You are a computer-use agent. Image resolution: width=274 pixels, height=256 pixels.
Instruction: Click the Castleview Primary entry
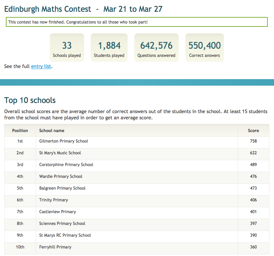(57, 212)
